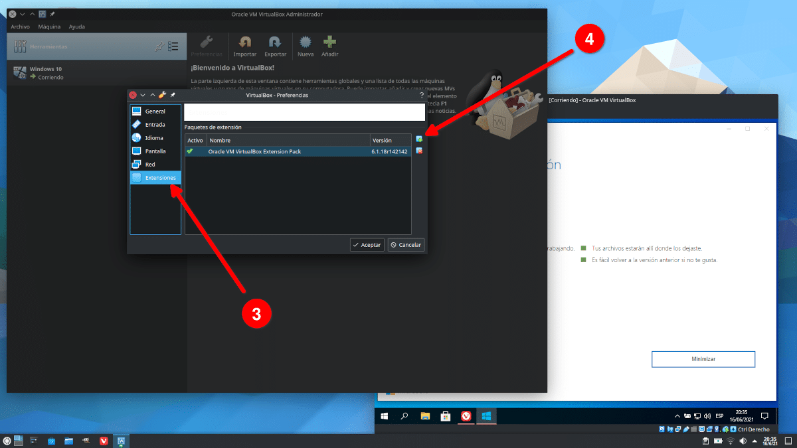
Task: Sort extensions by Nombre column
Action: pos(288,141)
